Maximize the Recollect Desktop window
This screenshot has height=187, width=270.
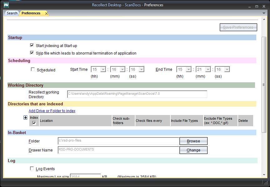[257, 6]
